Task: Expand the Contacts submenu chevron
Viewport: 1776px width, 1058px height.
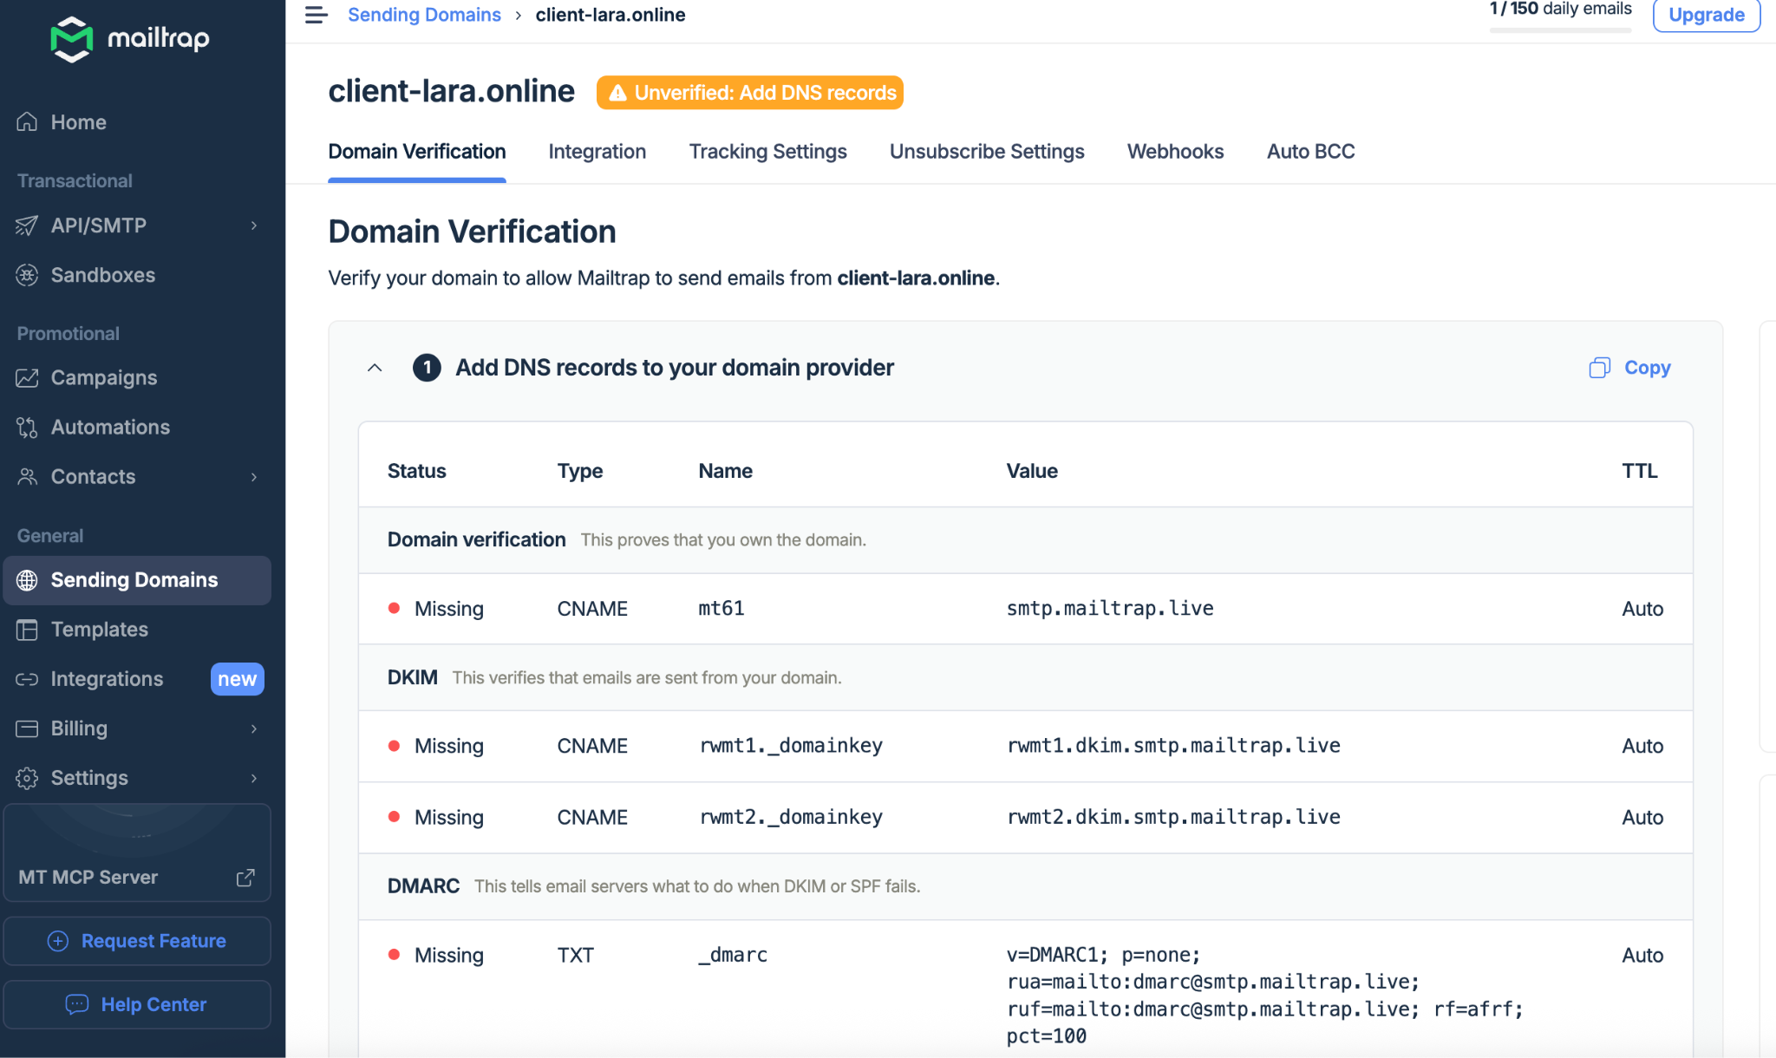Action: coord(254,477)
